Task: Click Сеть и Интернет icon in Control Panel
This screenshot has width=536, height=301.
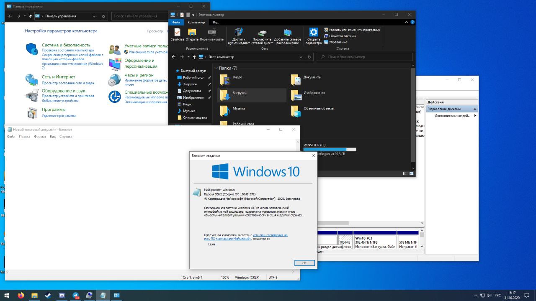Action: point(32,79)
